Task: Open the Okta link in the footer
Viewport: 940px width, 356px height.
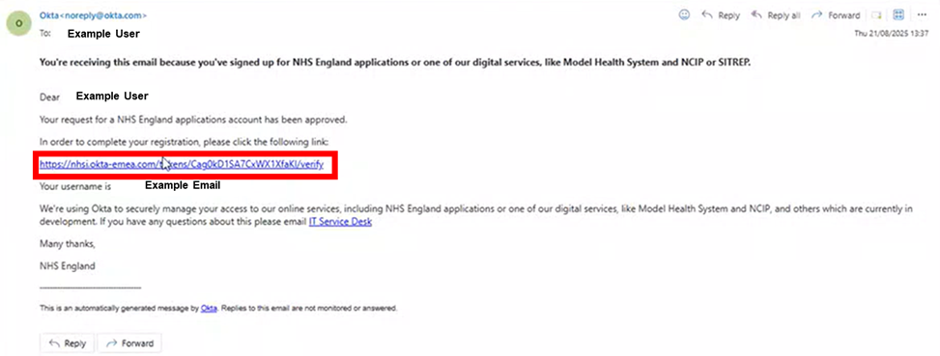Action: tap(209, 308)
